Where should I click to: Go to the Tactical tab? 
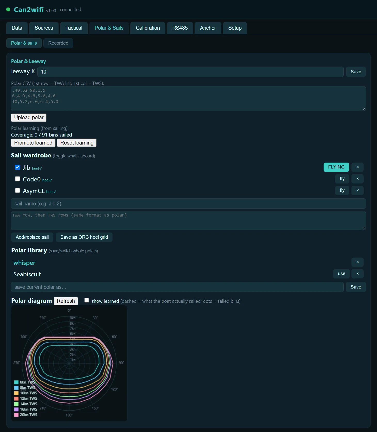click(74, 28)
